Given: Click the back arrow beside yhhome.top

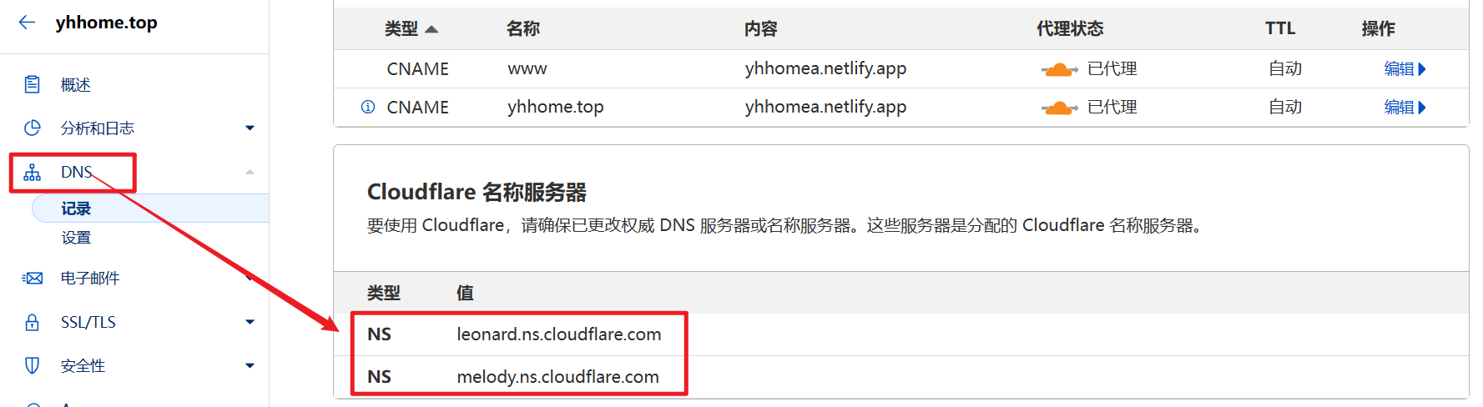Looking at the screenshot, I should coord(28,23).
